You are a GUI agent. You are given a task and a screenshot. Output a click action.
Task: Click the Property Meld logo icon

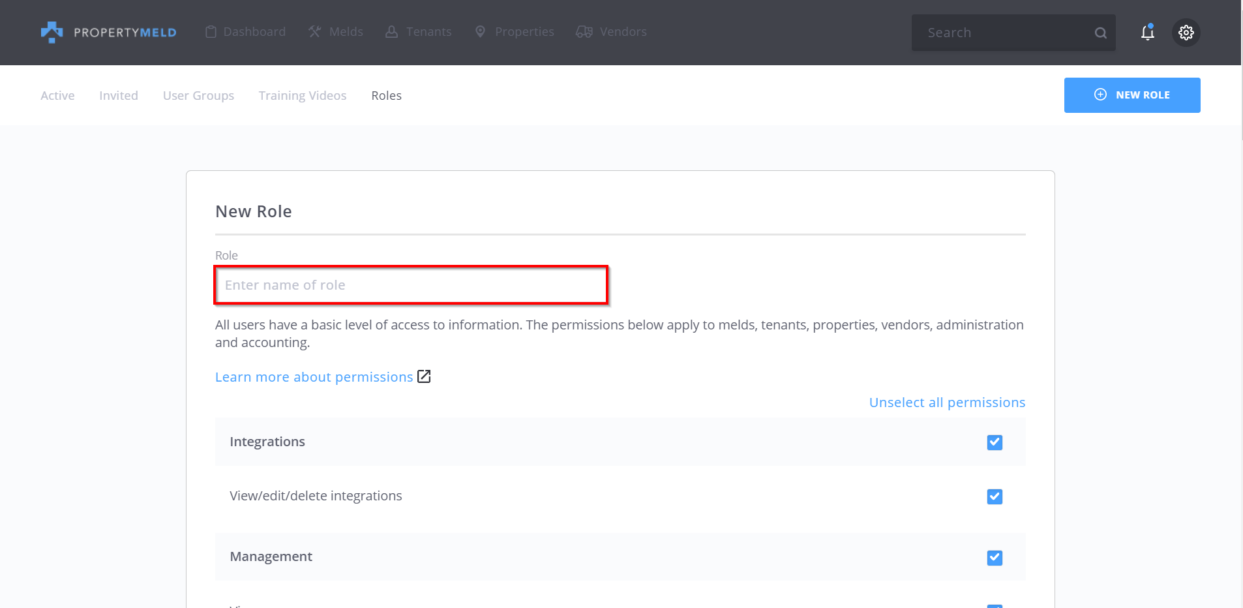(x=52, y=32)
